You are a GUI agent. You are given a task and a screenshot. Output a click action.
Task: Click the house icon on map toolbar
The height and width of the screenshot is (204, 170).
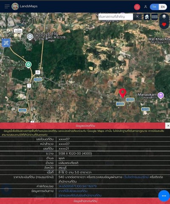[147, 17]
